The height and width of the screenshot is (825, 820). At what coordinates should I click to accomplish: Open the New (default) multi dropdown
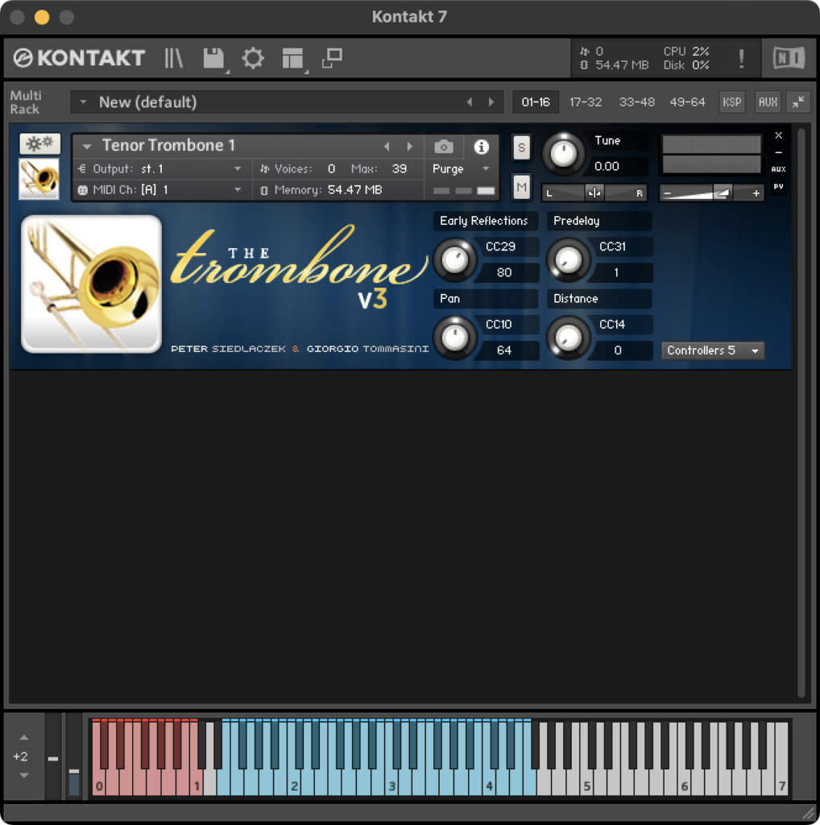83,102
